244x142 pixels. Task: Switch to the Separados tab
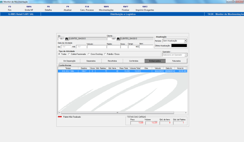(x=91, y=61)
